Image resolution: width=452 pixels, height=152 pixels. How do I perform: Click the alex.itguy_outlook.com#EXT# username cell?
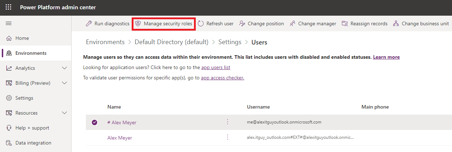pos(301,137)
